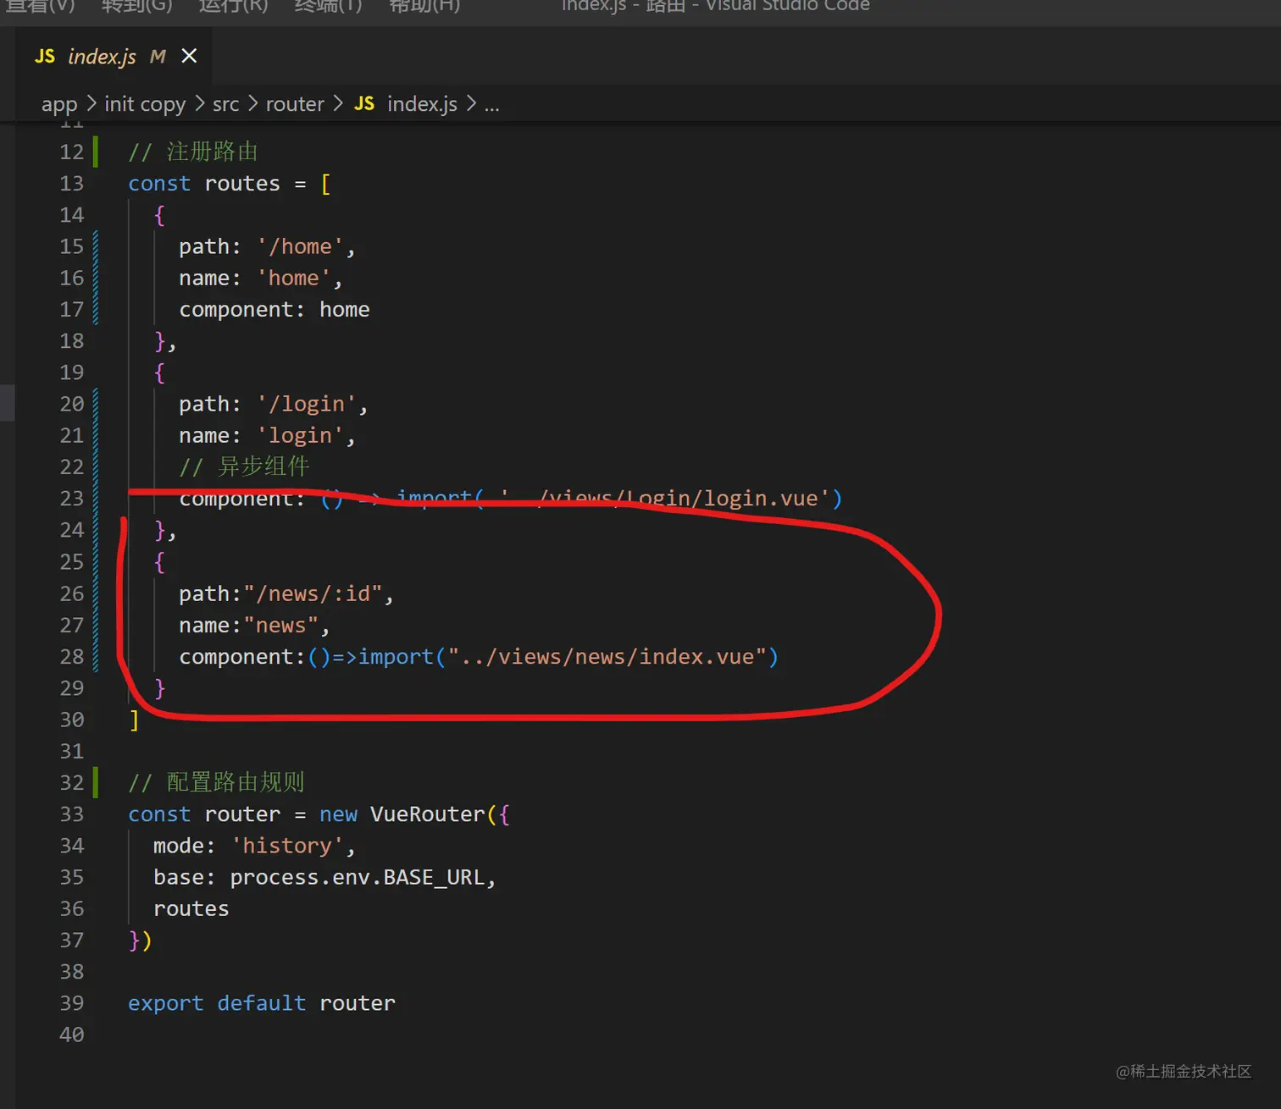
Task: Place cursor on the '// 注册路由' comment
Action: 193,152
